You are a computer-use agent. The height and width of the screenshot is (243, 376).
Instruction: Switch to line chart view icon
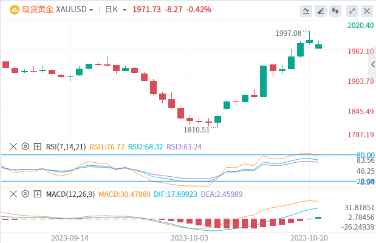coord(306,10)
